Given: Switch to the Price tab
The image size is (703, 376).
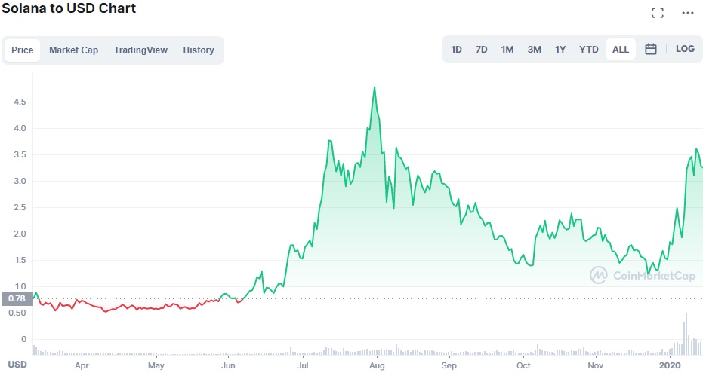Looking at the screenshot, I should point(23,50).
